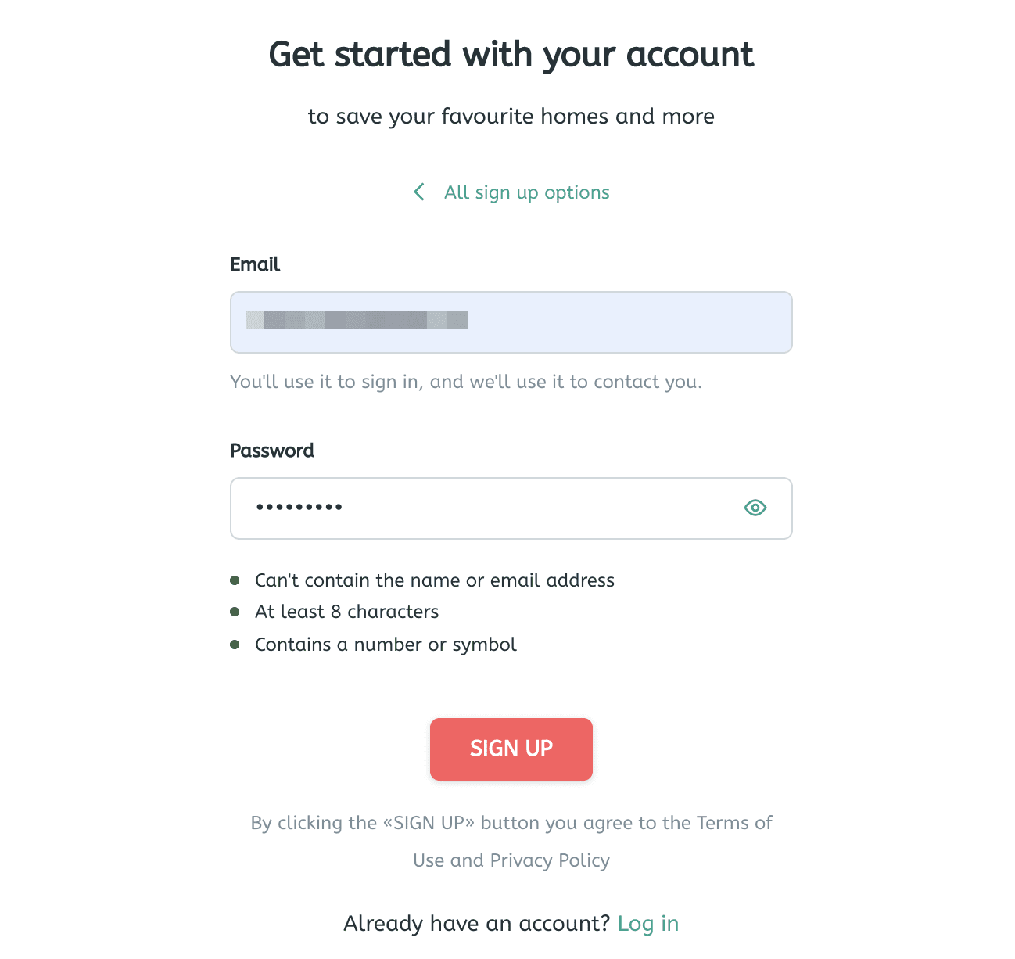Viewport: 1015px width, 959px height.
Task: Click the bullet dot beside "Can't contain the name"
Action: (x=235, y=580)
